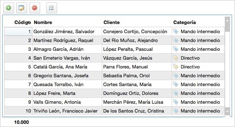Select the client López Peralta, Pascual cell
The width and height of the screenshot is (235, 127).
(137, 49)
